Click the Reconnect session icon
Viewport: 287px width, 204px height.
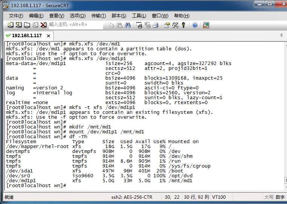point(35,25)
